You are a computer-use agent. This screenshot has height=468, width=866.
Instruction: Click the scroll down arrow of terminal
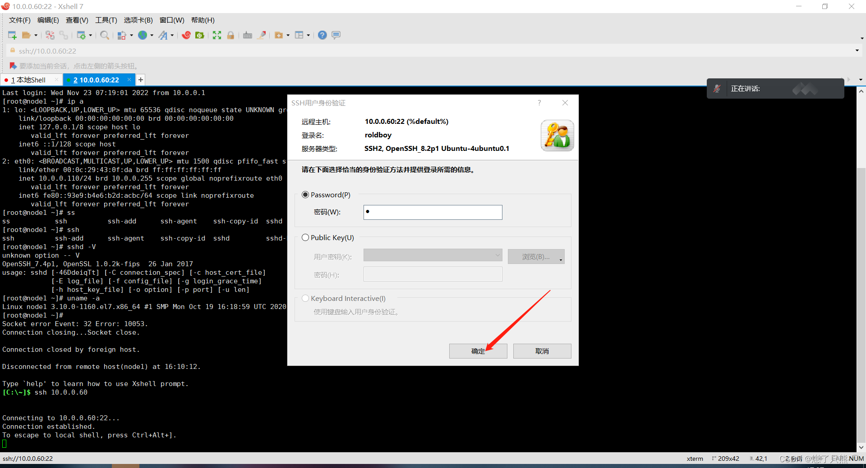(x=861, y=448)
